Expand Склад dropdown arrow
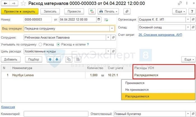This screenshot has width=196, height=117. tap(188, 27)
